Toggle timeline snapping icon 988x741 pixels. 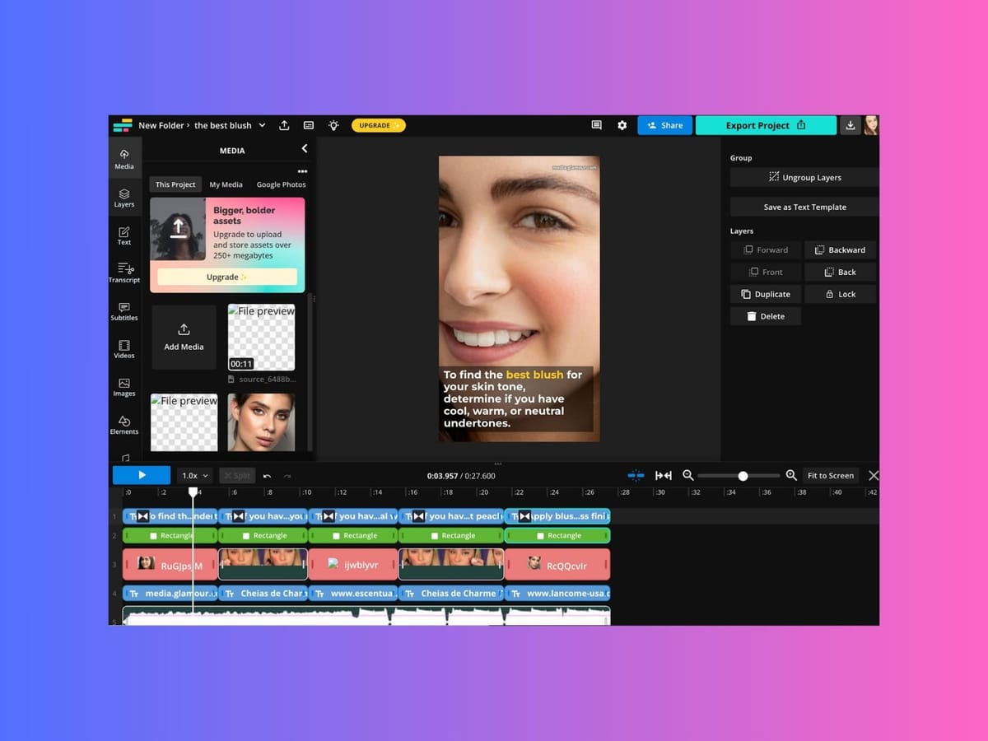click(x=636, y=475)
